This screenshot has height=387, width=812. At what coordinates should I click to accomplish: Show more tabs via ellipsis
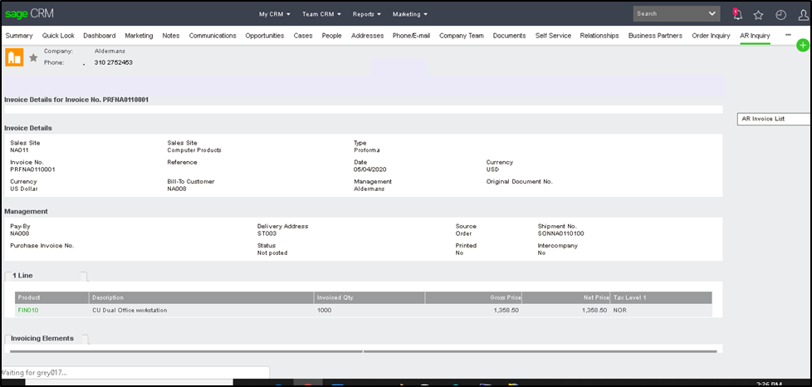788,35
